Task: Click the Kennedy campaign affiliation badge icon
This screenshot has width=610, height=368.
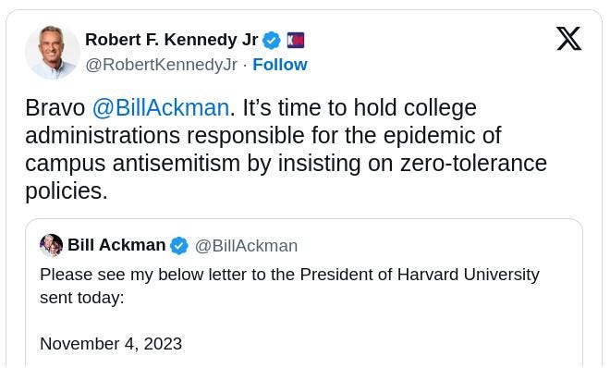Action: [296, 41]
